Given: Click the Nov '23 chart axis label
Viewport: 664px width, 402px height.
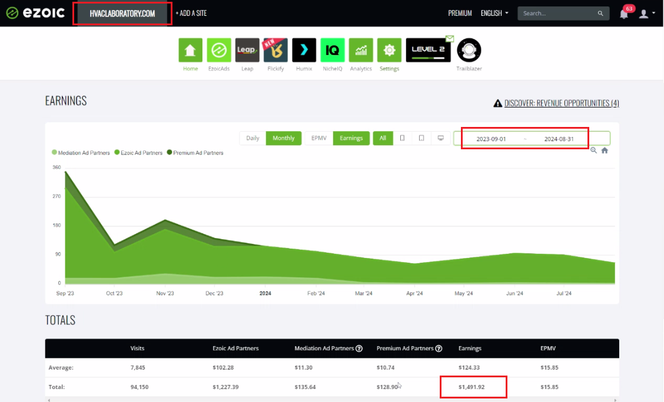Looking at the screenshot, I should (x=165, y=293).
